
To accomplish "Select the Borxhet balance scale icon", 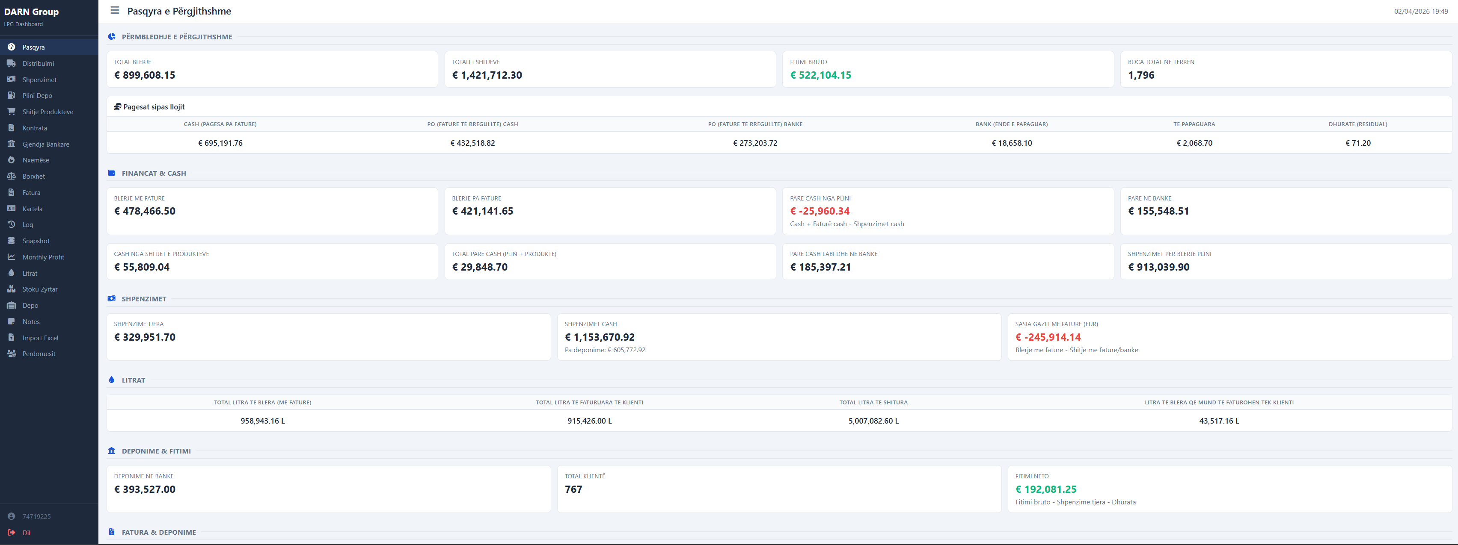I will pyautogui.click(x=12, y=176).
